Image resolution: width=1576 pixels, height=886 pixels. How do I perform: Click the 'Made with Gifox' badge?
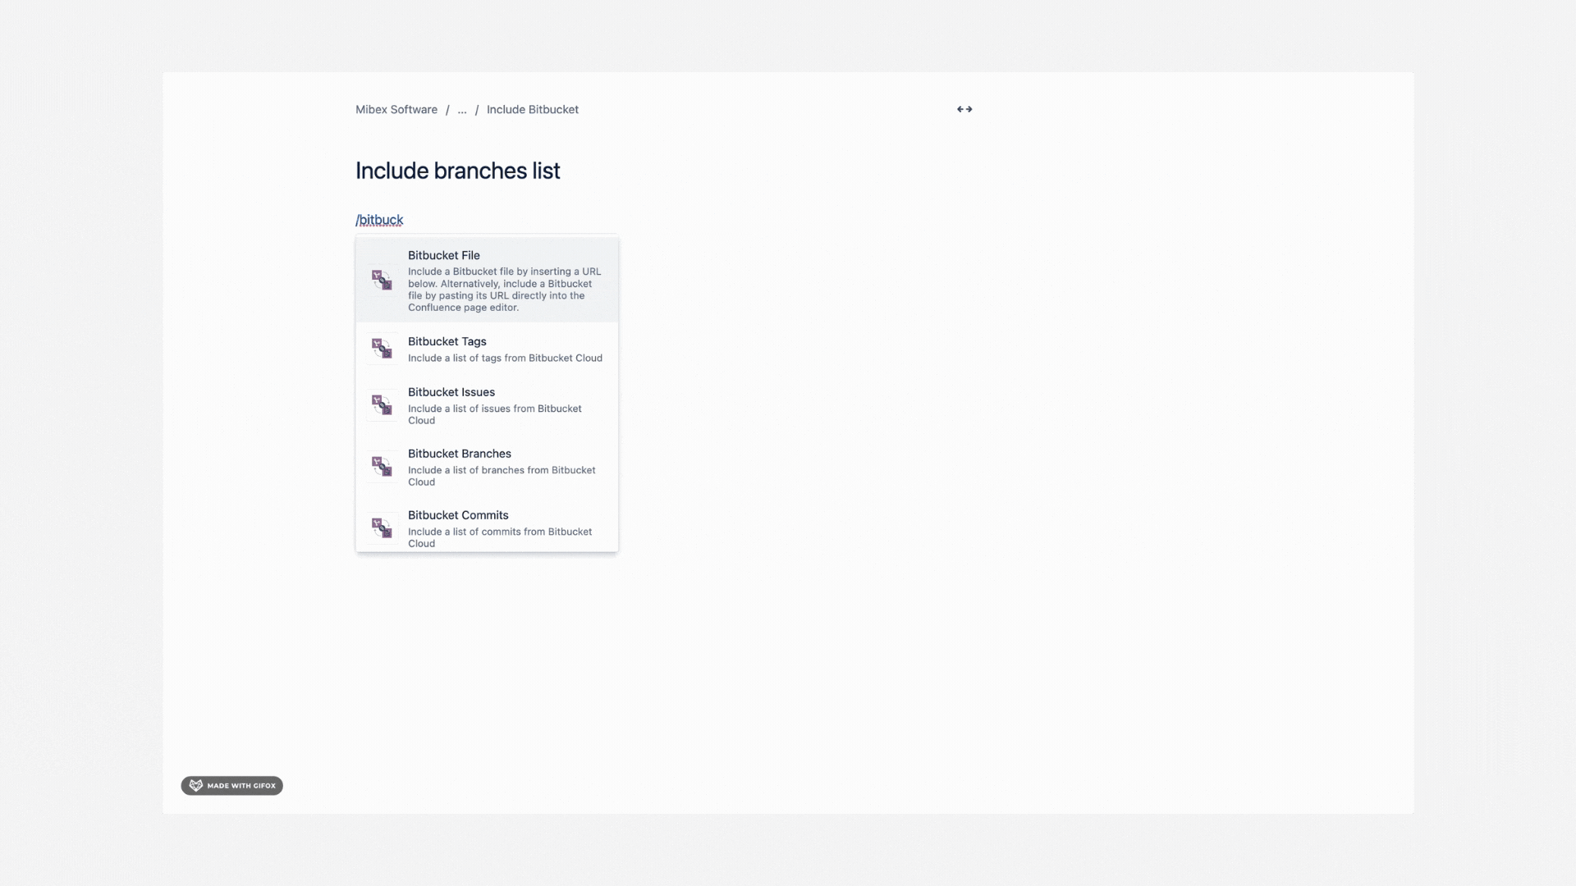[x=231, y=785]
